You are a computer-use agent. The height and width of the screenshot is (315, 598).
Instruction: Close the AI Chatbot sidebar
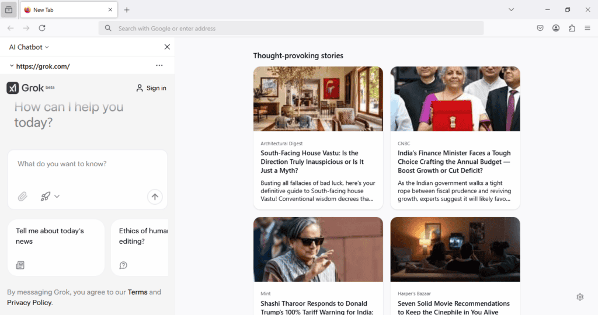[167, 47]
